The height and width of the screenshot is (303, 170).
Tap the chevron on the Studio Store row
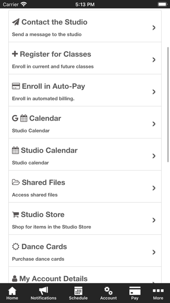154,220
